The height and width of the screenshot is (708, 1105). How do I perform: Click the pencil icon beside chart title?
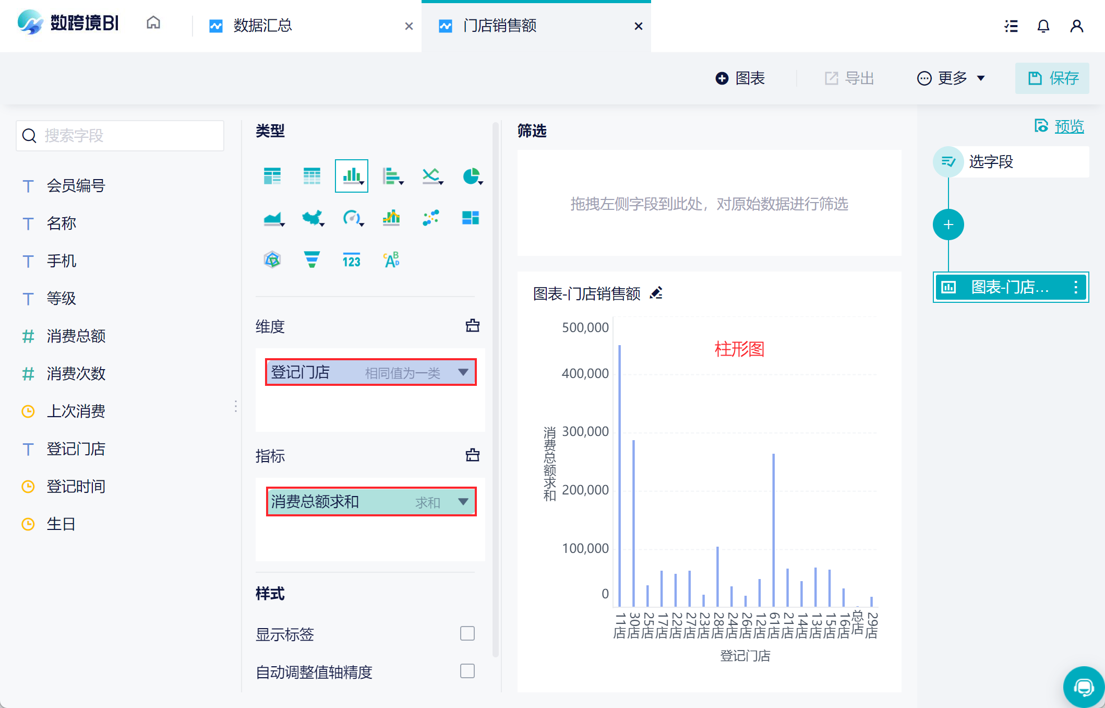pyautogui.click(x=656, y=293)
